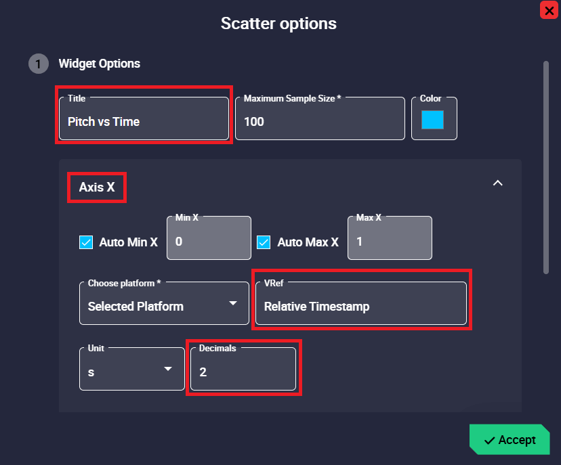This screenshot has height=465, width=561.
Task: Select the Min X value field
Action: click(x=209, y=241)
